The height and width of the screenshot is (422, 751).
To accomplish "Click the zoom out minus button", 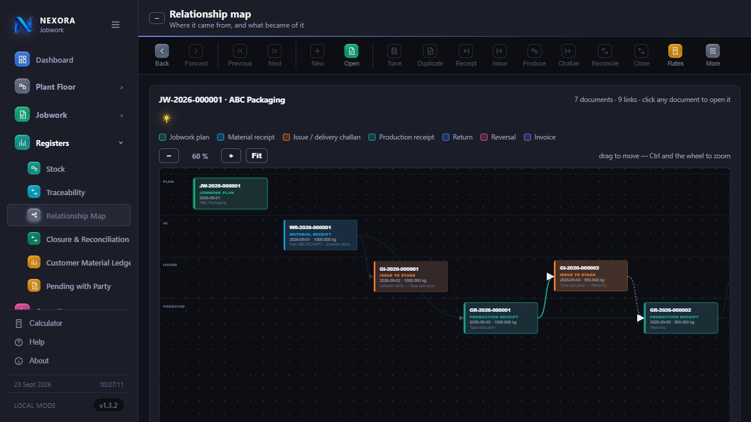I will pyautogui.click(x=169, y=156).
